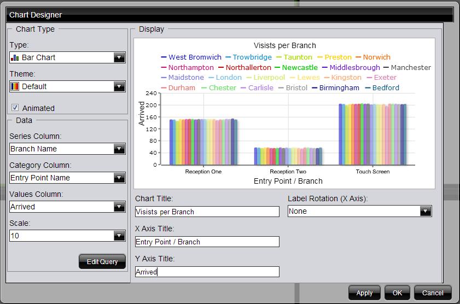Toggle the Animated checkbox
Image resolution: width=460 pixels, height=304 pixels.
(15, 108)
